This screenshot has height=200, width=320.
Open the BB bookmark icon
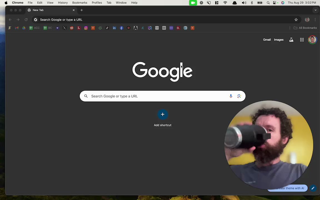(164, 28)
